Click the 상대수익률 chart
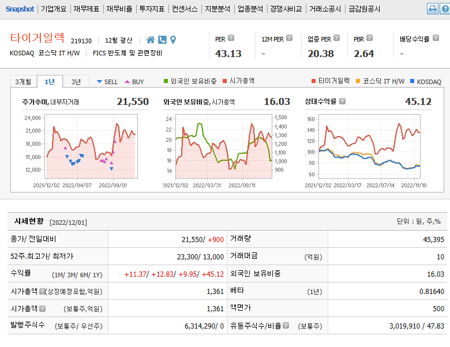 pos(369,146)
